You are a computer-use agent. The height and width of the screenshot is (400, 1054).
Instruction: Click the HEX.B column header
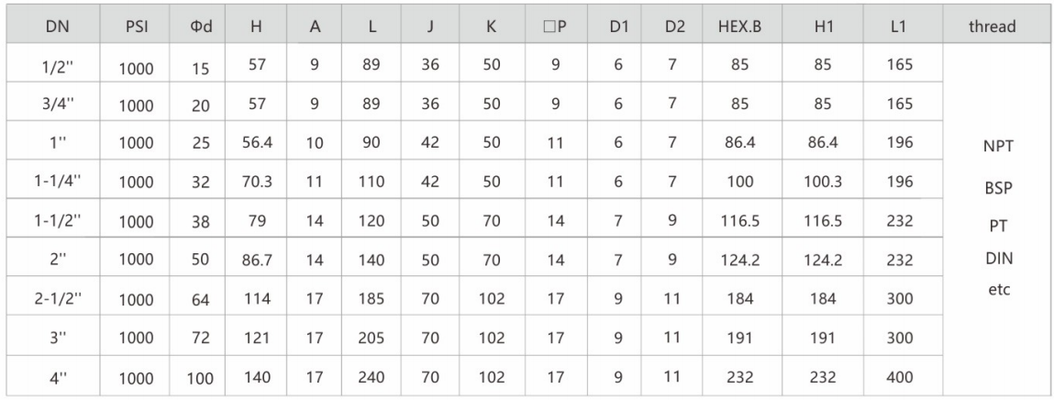740,27
